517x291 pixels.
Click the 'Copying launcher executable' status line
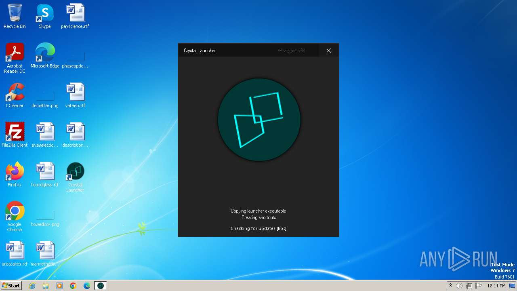(x=258, y=211)
